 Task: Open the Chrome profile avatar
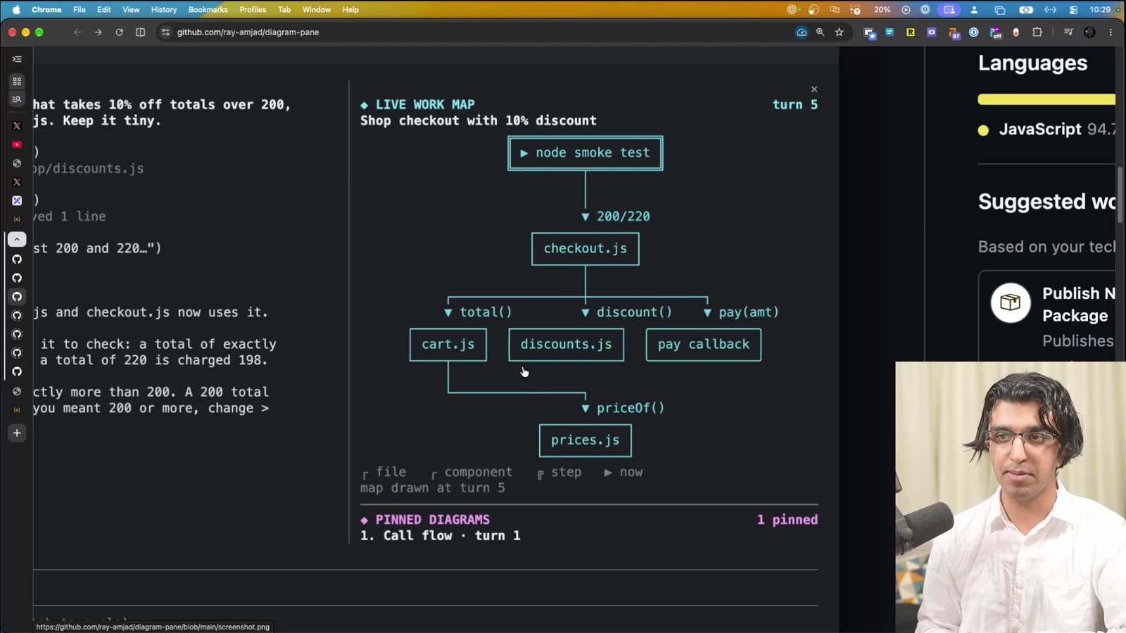click(1090, 32)
